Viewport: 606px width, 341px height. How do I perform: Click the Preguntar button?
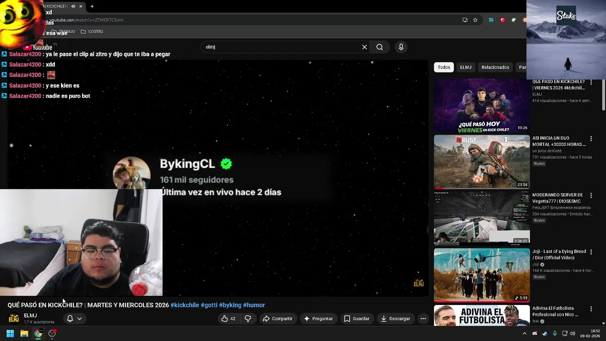coord(318,319)
